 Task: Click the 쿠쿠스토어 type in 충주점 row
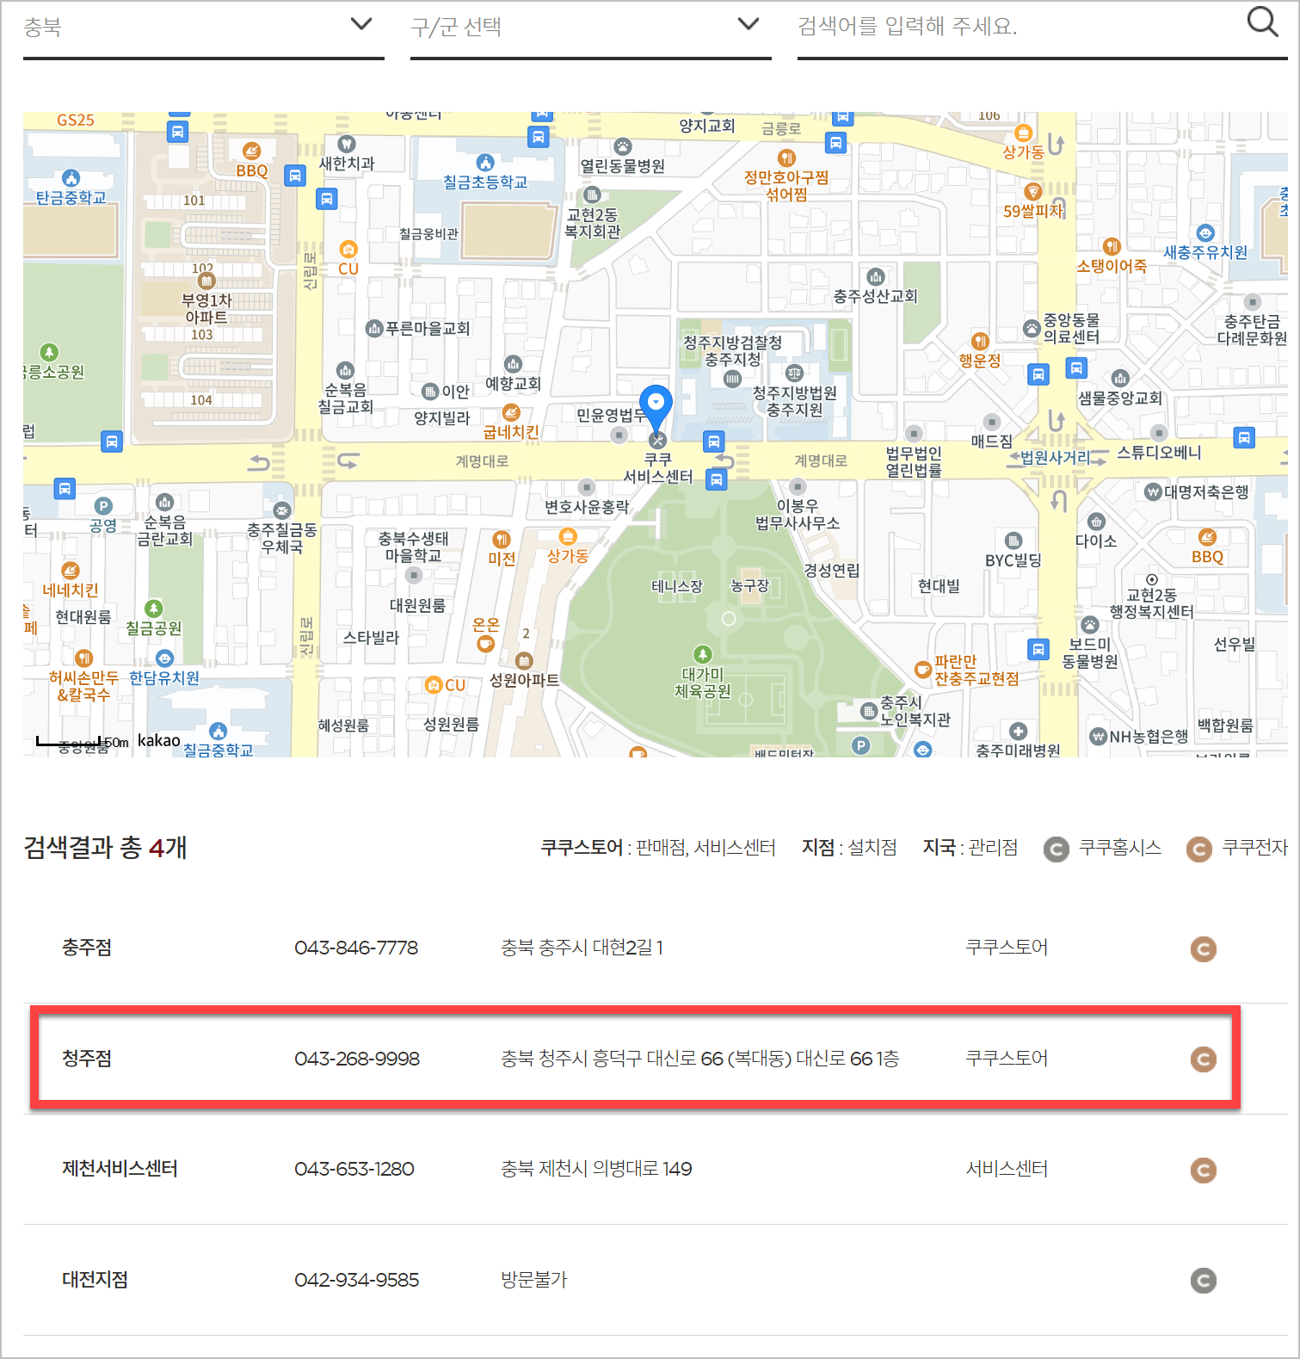[x=1007, y=948]
